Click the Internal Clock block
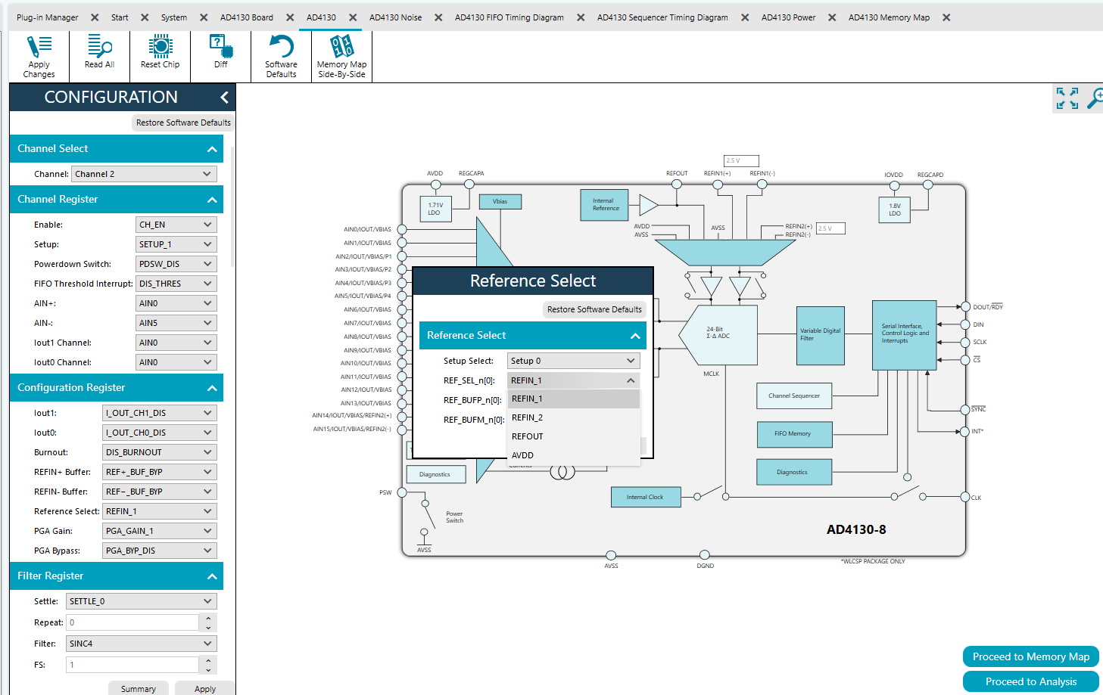 click(646, 497)
